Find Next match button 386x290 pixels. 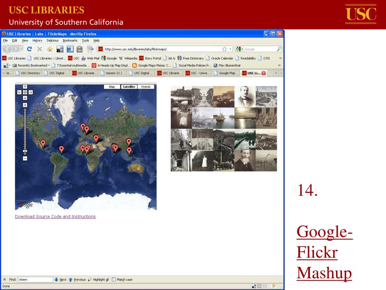61,279
